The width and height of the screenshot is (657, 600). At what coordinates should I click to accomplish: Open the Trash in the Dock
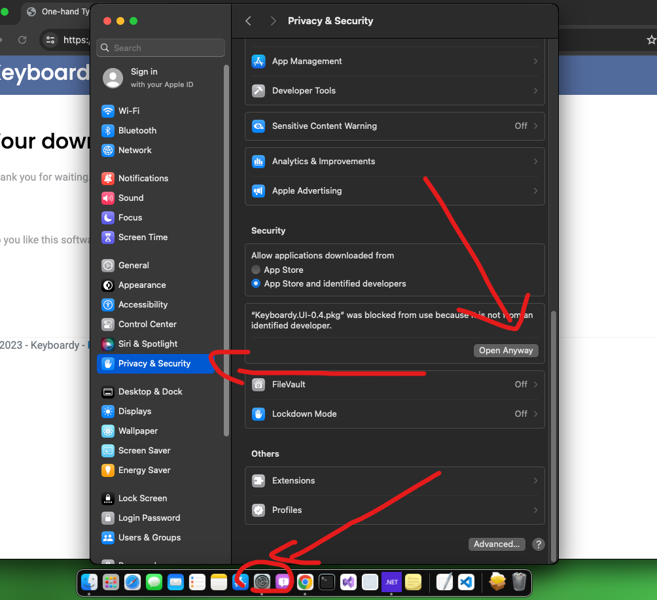pyautogui.click(x=519, y=582)
